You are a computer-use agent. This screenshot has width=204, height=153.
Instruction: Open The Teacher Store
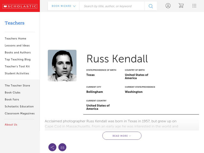[x=17, y=86]
